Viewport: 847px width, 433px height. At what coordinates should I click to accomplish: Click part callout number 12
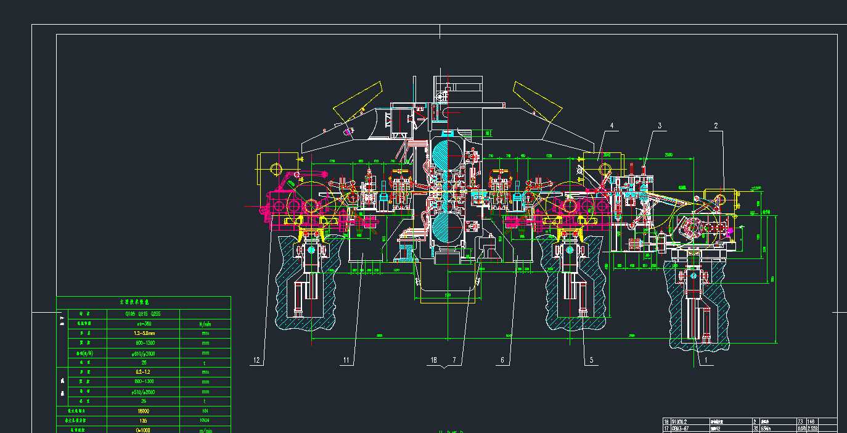pos(257,360)
